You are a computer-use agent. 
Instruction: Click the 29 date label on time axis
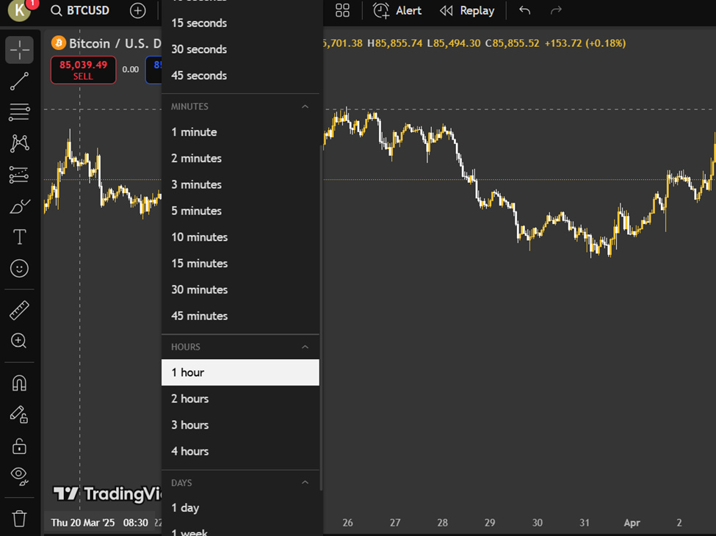[490, 522]
